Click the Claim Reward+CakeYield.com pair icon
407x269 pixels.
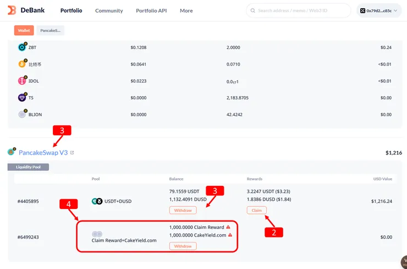pyautogui.click(x=97, y=234)
